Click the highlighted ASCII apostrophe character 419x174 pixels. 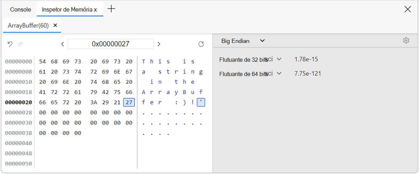click(201, 103)
